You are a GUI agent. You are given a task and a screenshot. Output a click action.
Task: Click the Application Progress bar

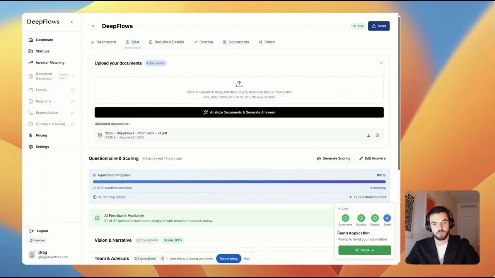[x=239, y=182]
